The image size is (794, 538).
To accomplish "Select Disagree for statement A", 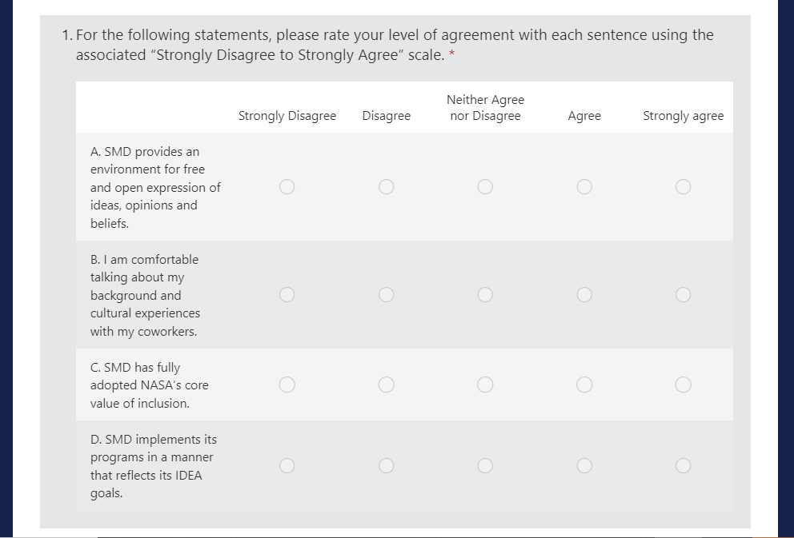I will point(387,187).
